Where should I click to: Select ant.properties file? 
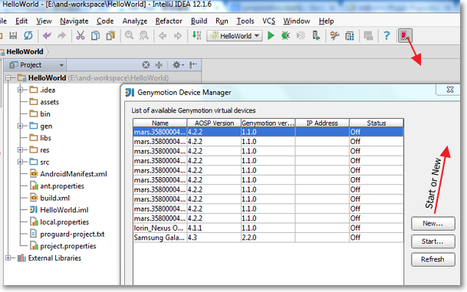point(62,186)
